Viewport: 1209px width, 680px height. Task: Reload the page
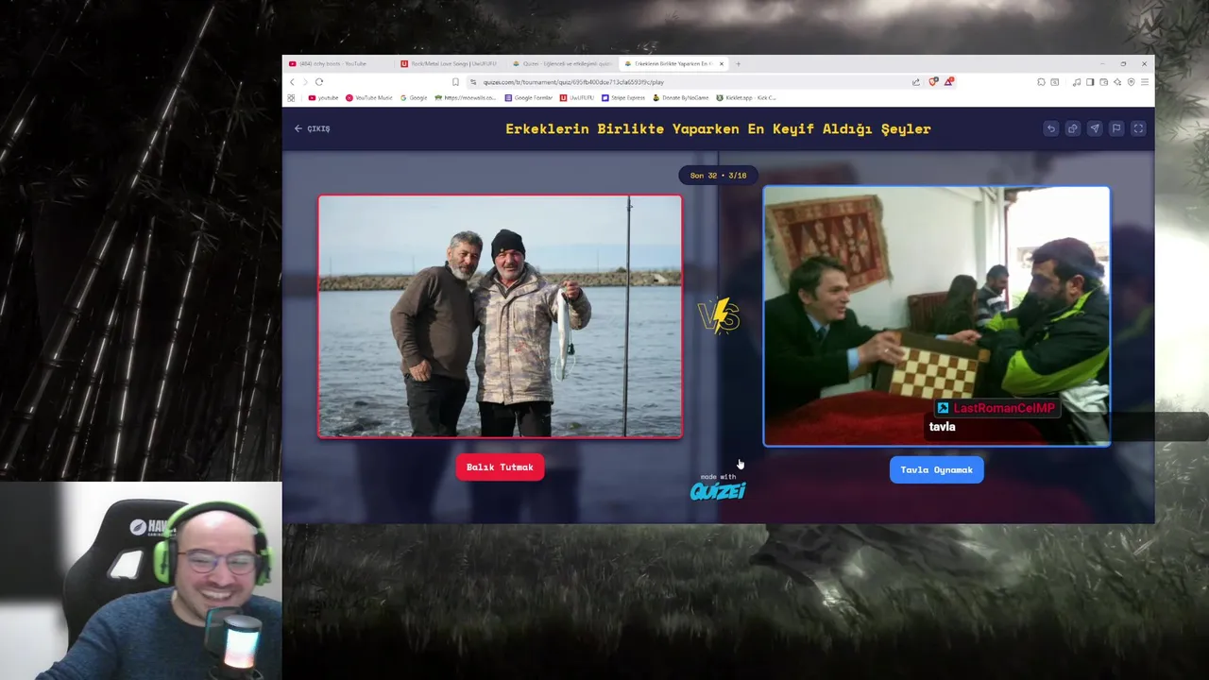coord(319,82)
